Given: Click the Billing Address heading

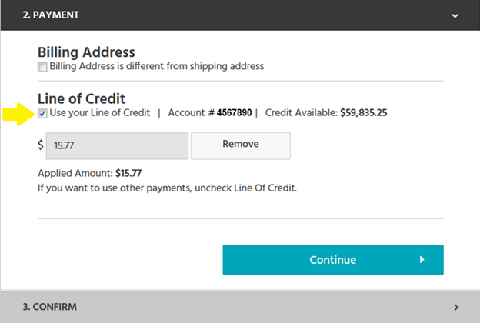Looking at the screenshot, I should 86,52.
